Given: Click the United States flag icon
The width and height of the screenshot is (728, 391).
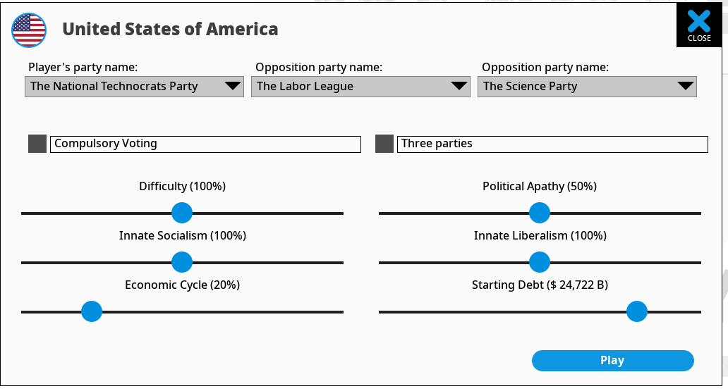Looking at the screenshot, I should 29,30.
